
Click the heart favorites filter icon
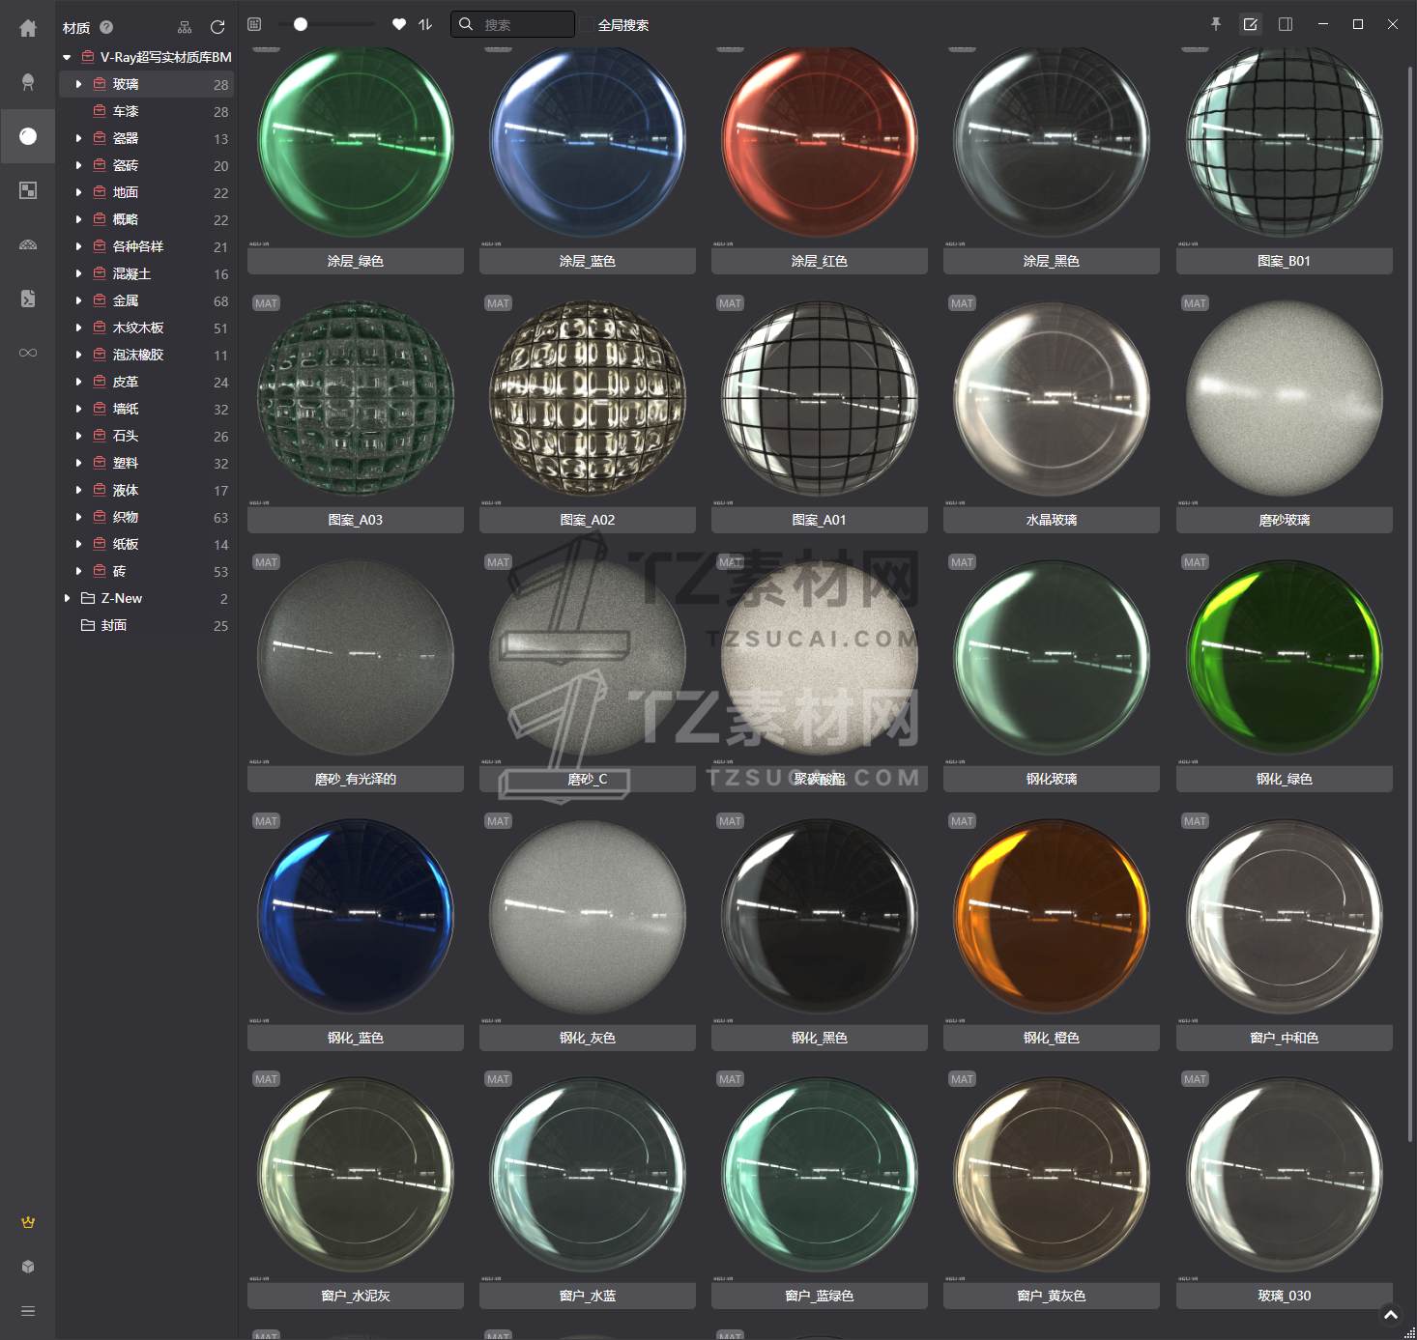399,24
